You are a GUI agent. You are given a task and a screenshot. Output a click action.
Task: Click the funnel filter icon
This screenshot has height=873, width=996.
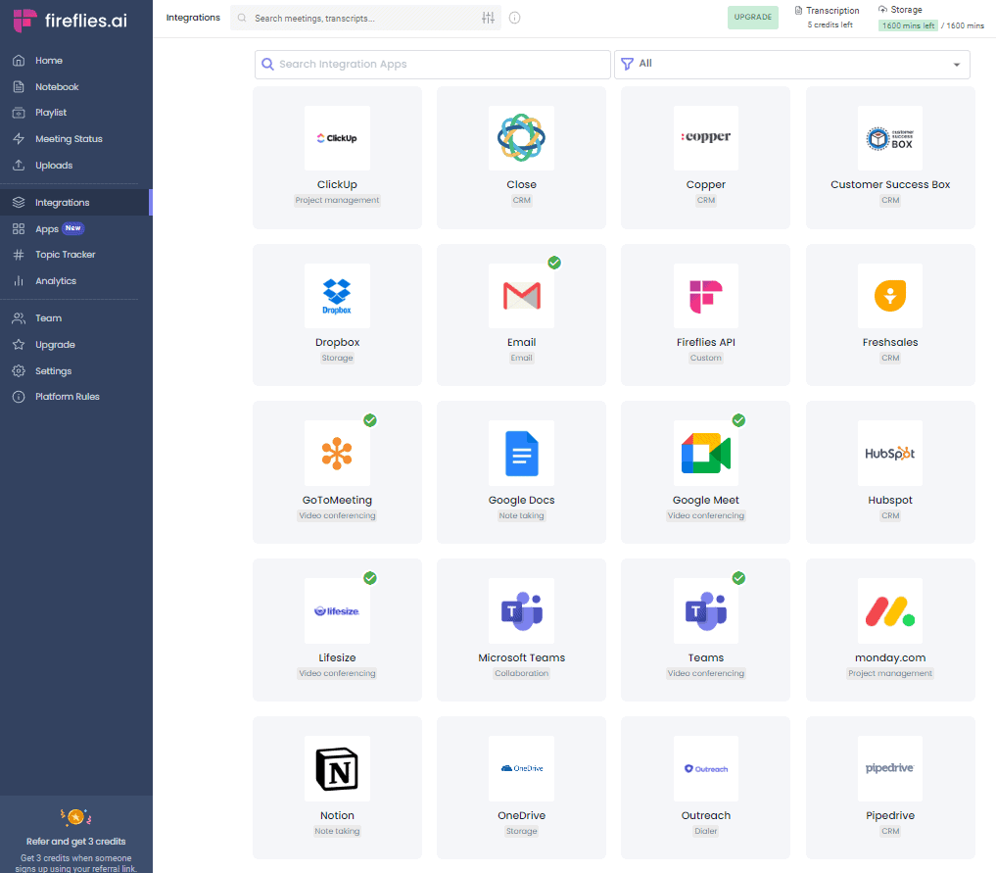628,64
